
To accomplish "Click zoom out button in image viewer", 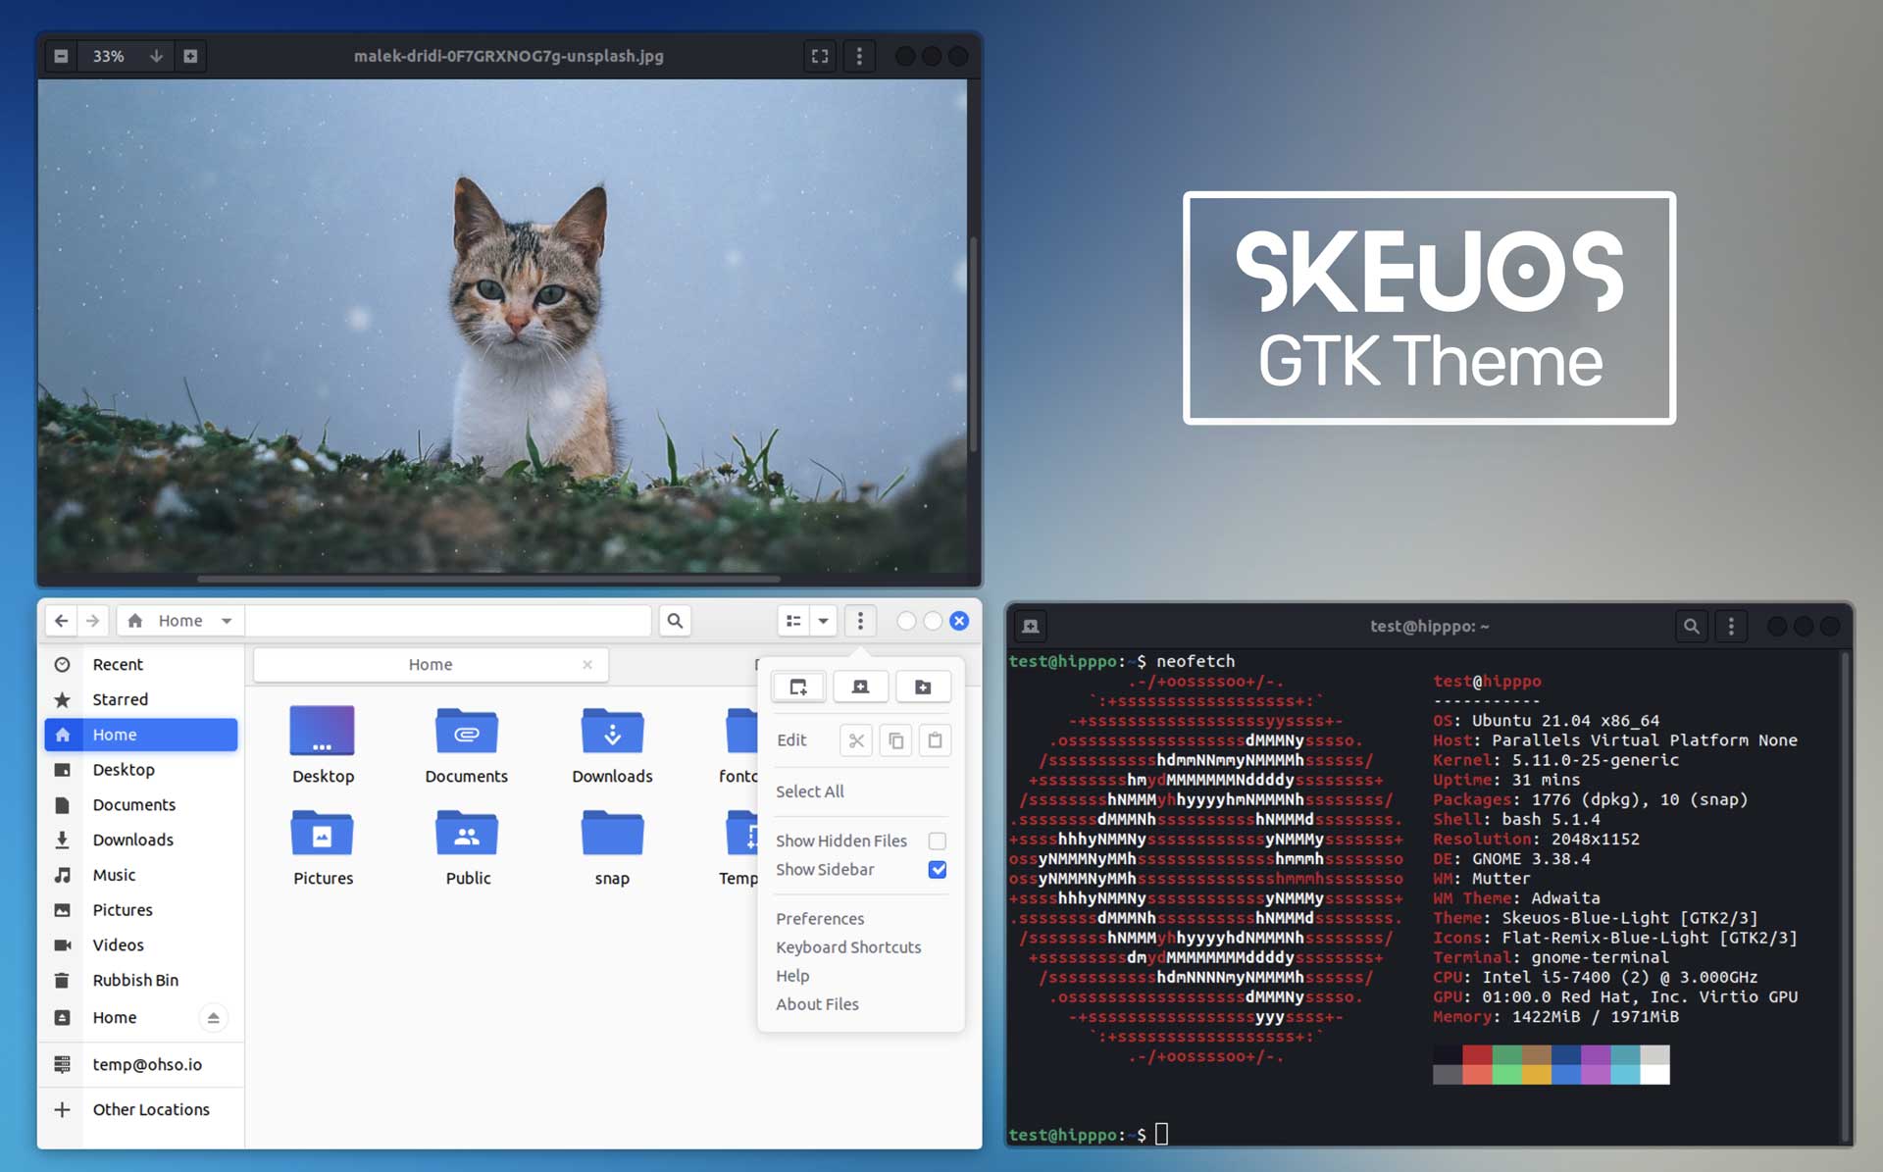I will coord(61,56).
